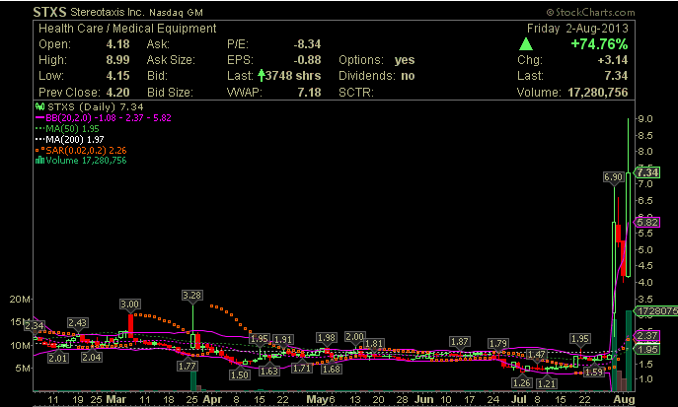Click the magenta 2.37 axis tag
This screenshot has height=407, width=678.
pos(647,336)
